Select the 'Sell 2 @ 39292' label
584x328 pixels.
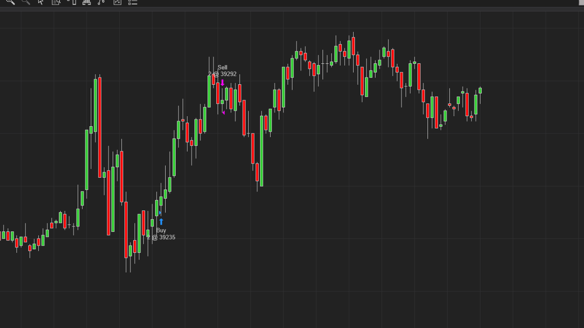click(222, 71)
